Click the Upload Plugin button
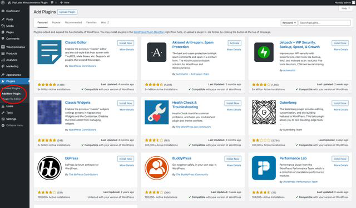Screen dimensions: 356x208 click(x=67, y=12)
